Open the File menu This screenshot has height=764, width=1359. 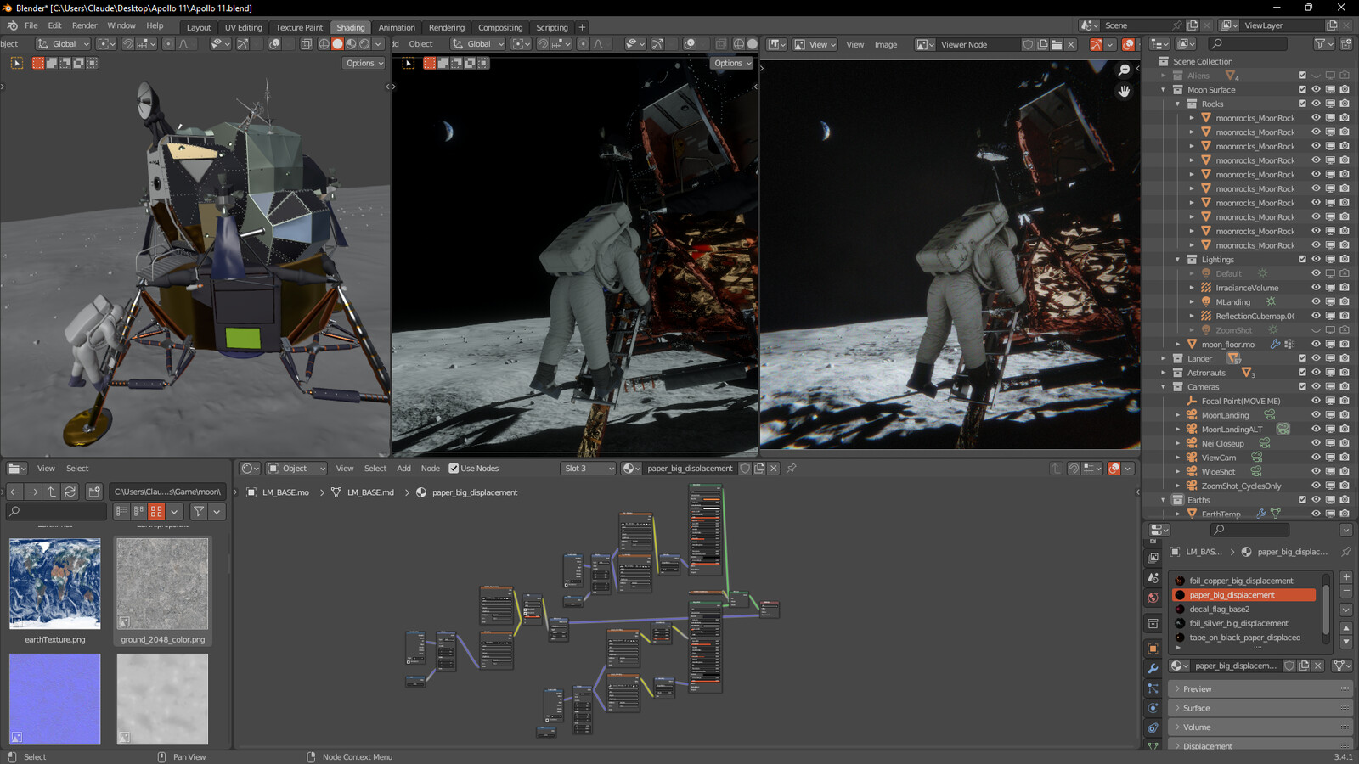[x=31, y=26]
